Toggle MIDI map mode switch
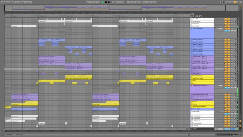Viewport: 243px width, 137px height. point(232,2)
